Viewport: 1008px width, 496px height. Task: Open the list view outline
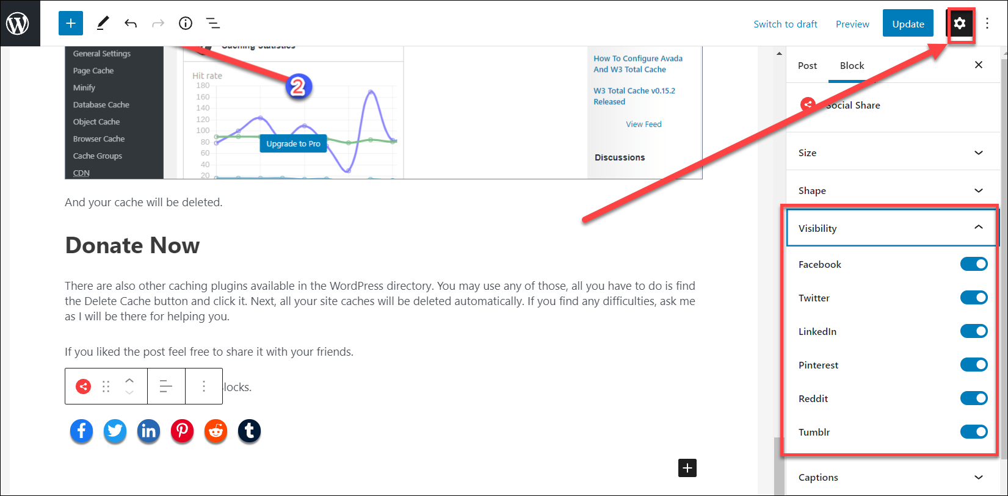tap(212, 23)
